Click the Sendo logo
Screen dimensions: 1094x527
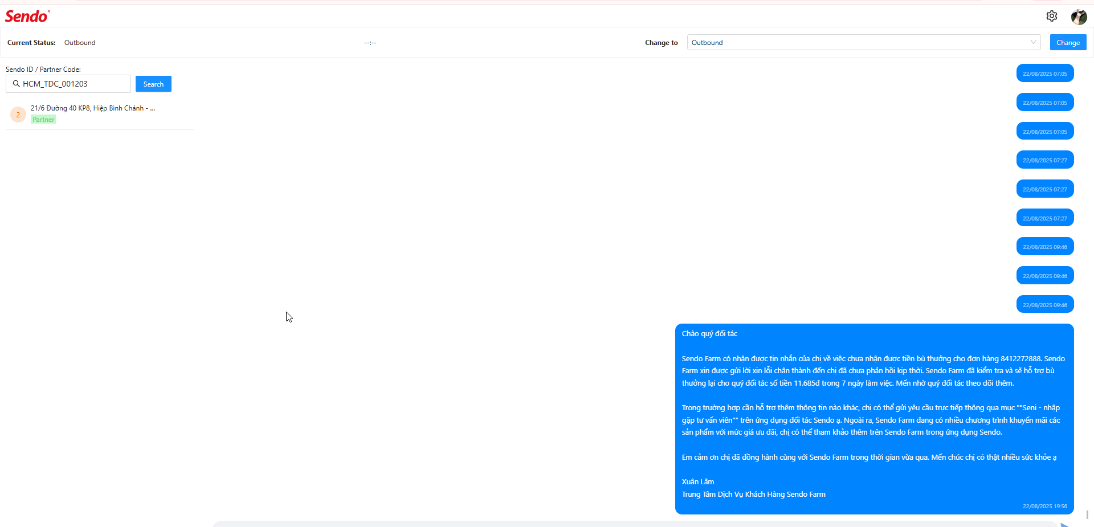click(x=27, y=16)
